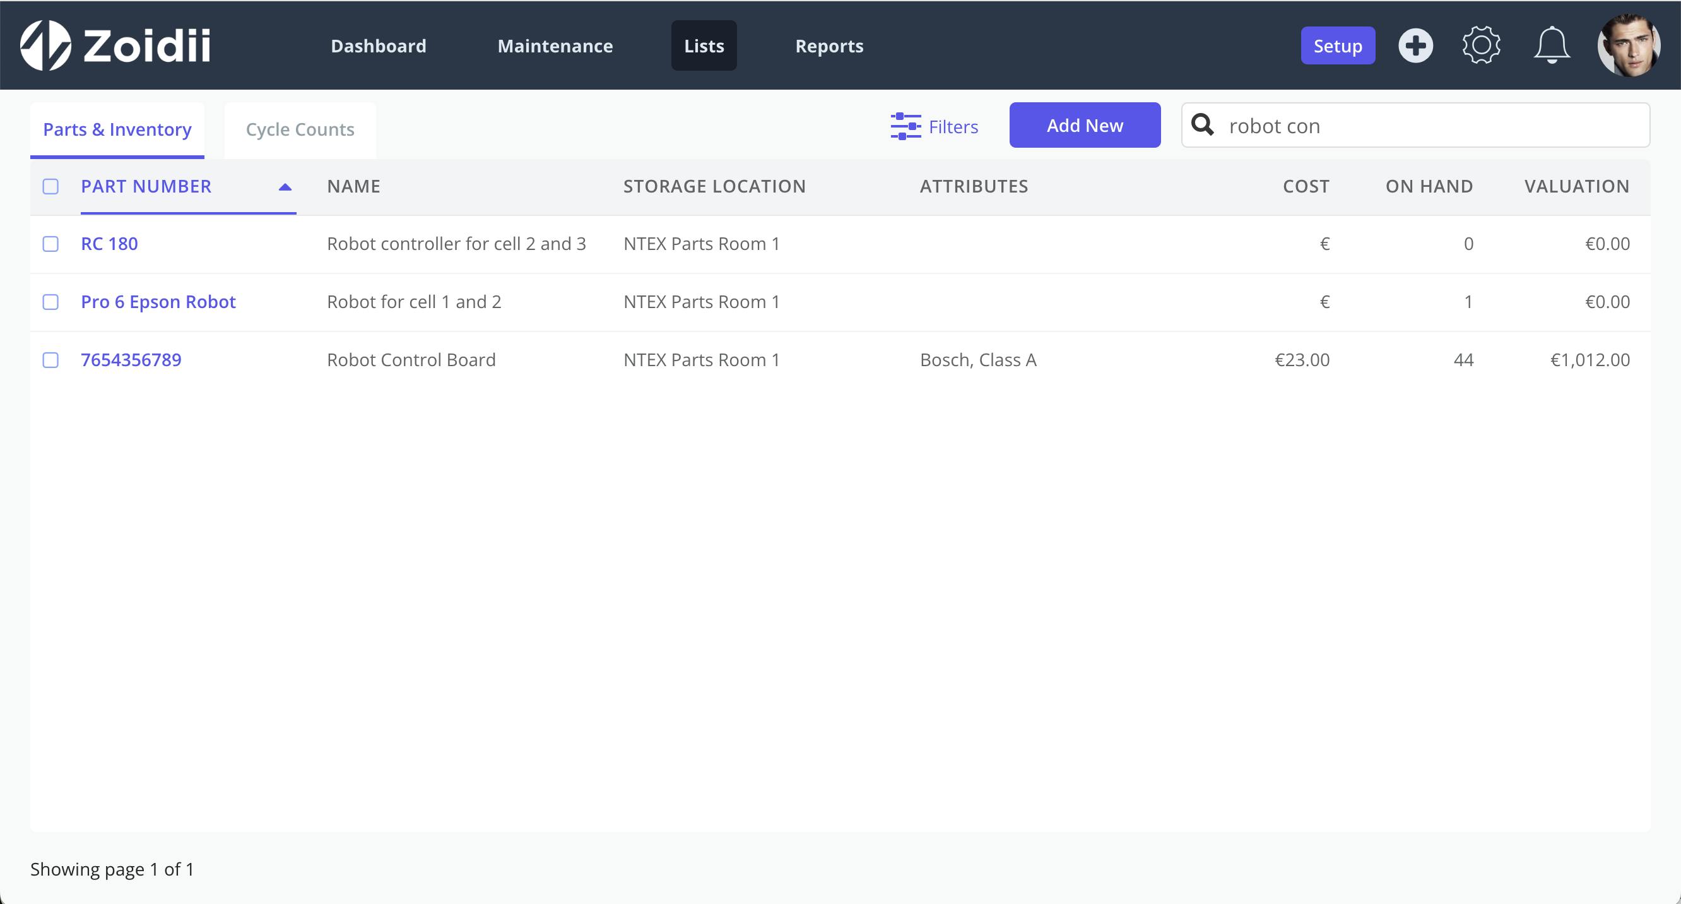
Task: Click the search magnifier icon
Action: [1203, 124]
